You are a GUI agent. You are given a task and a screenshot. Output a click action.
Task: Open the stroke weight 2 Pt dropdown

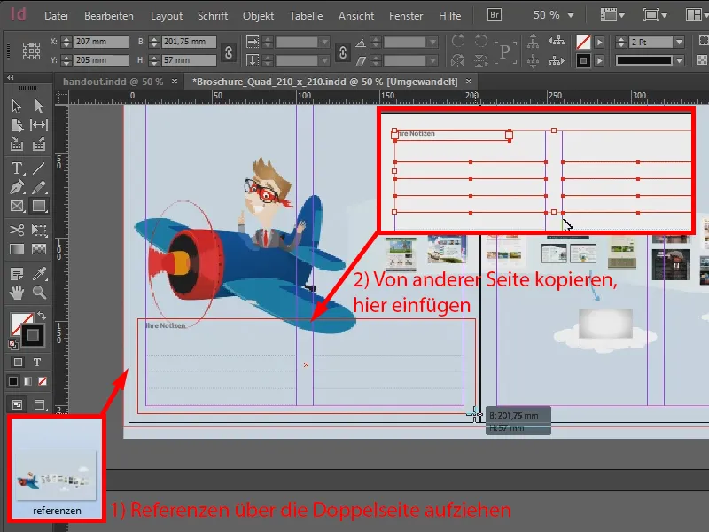(x=679, y=42)
